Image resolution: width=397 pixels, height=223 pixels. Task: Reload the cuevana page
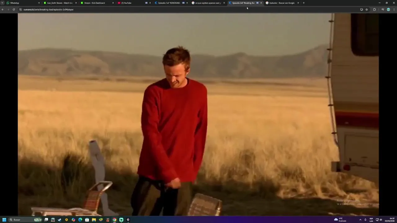pos(14,10)
